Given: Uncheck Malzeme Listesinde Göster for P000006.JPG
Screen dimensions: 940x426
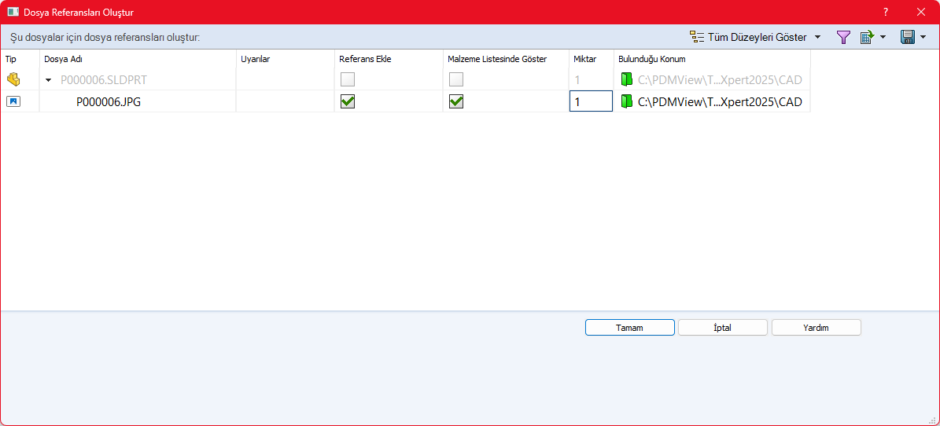Looking at the screenshot, I should click(x=455, y=101).
